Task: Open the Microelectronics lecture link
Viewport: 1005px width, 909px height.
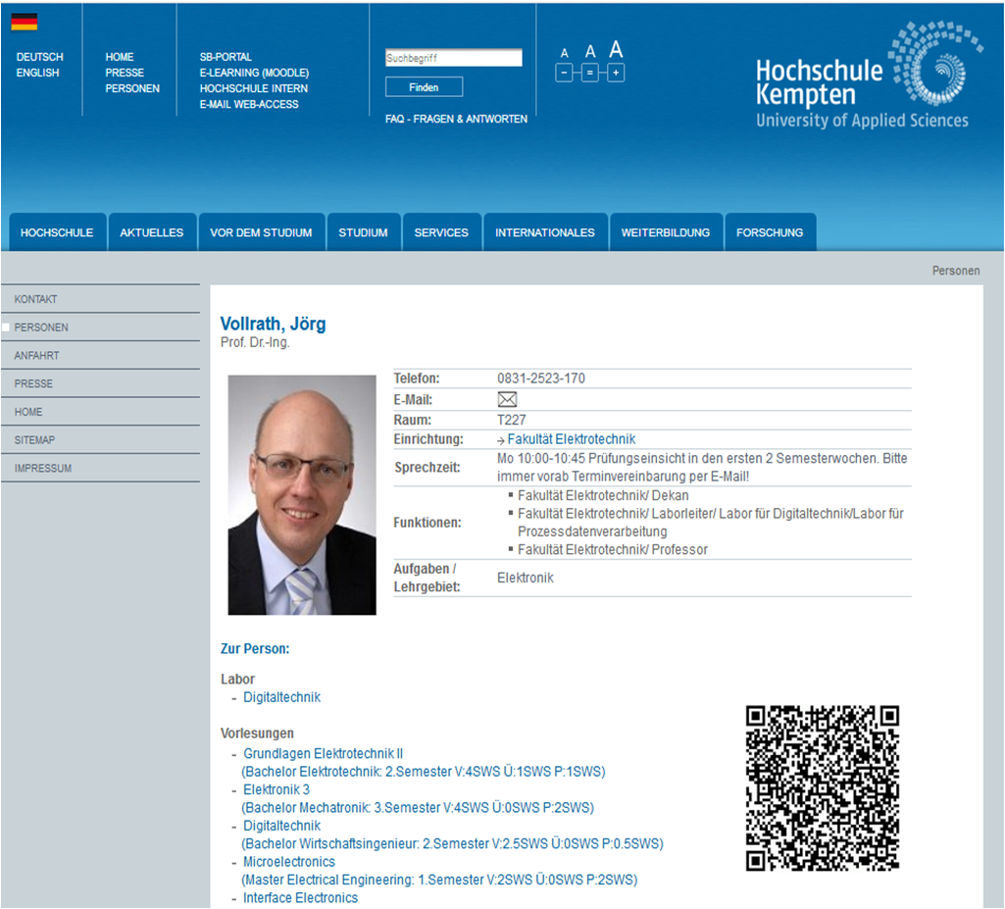Action: pos(289,862)
